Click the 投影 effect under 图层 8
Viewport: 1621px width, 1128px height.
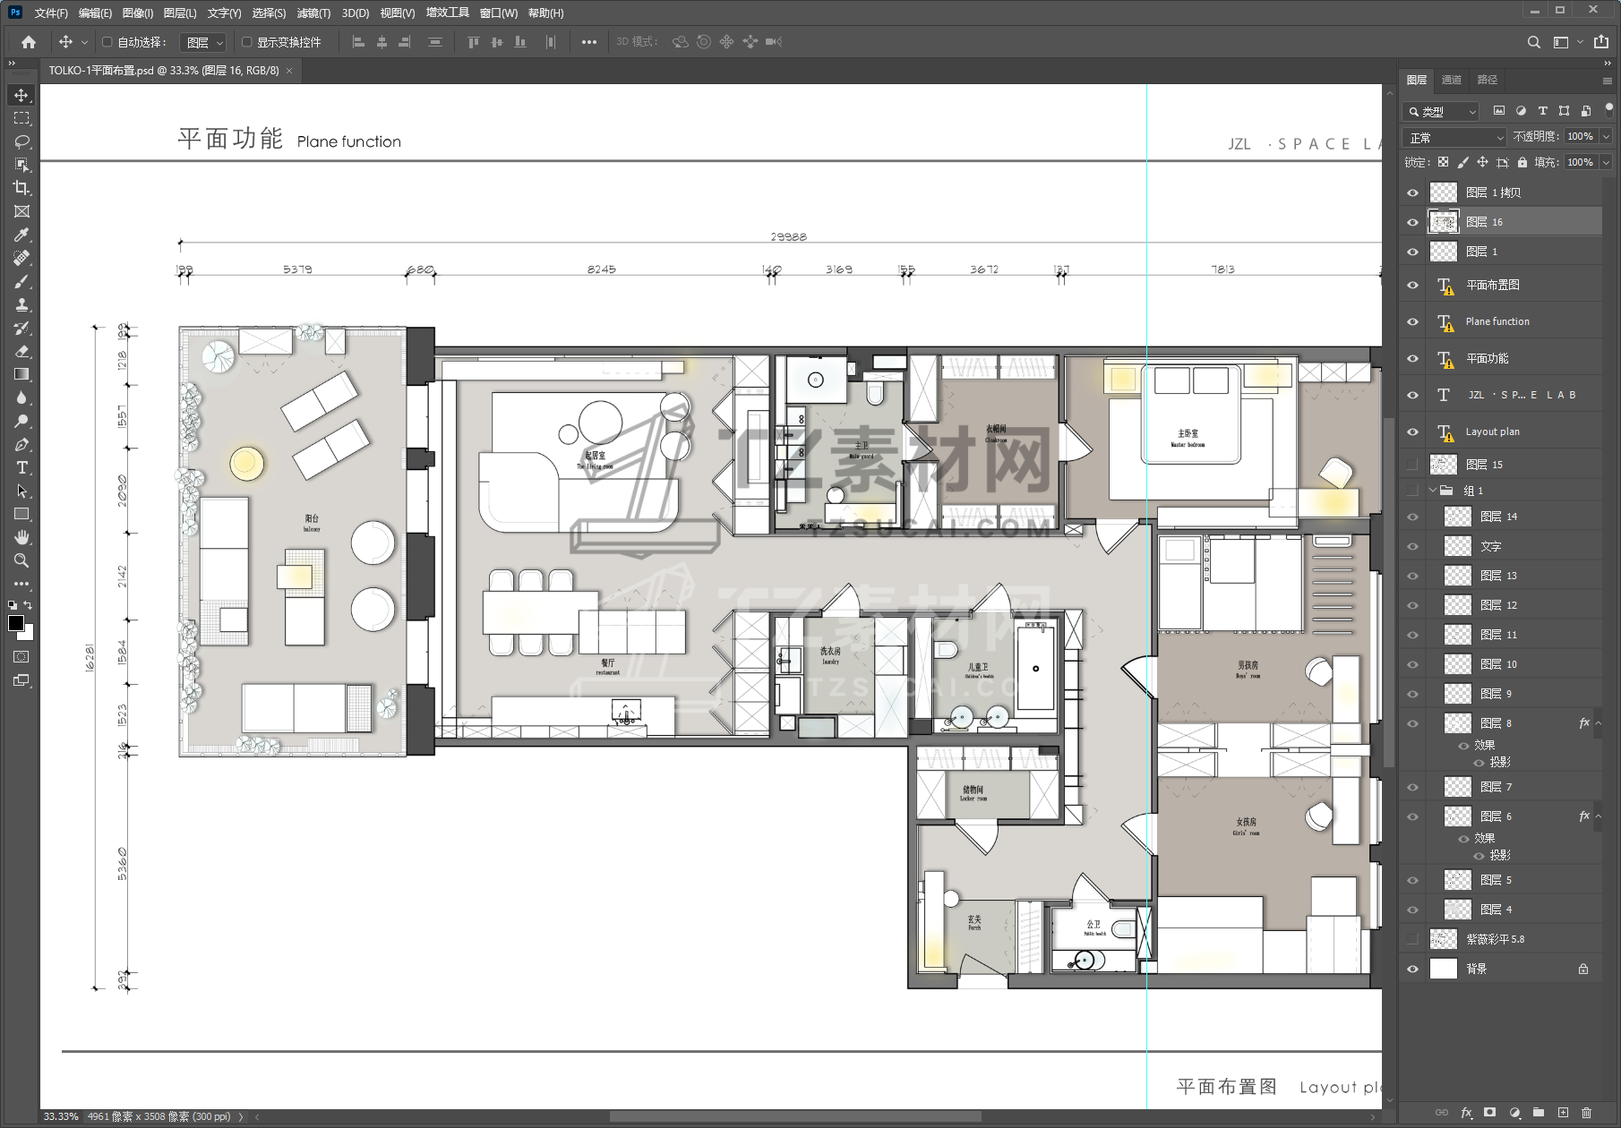[1500, 762]
